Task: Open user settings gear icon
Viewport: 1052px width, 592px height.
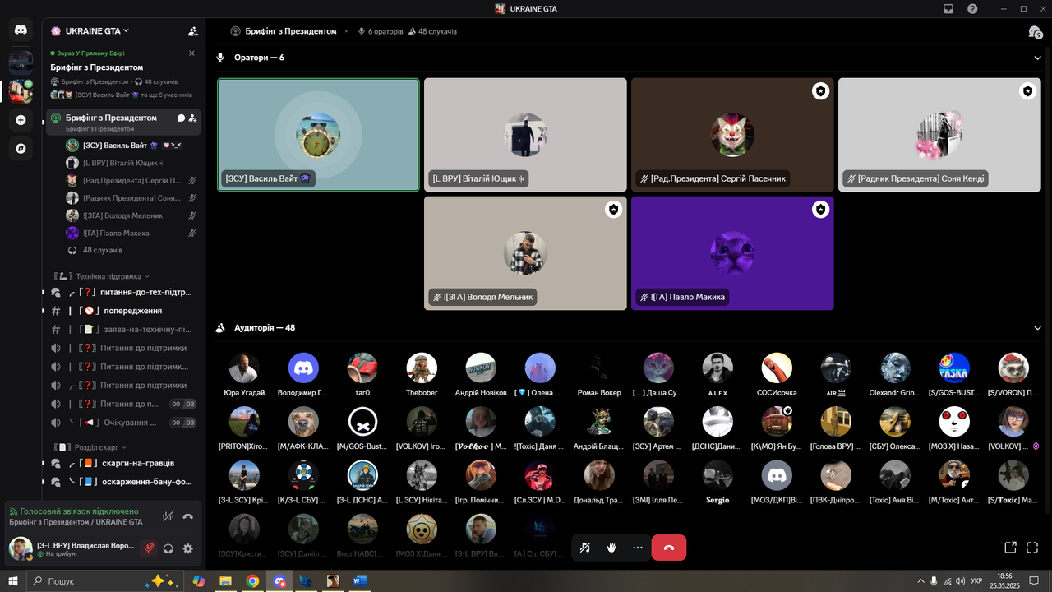Action: tap(188, 548)
